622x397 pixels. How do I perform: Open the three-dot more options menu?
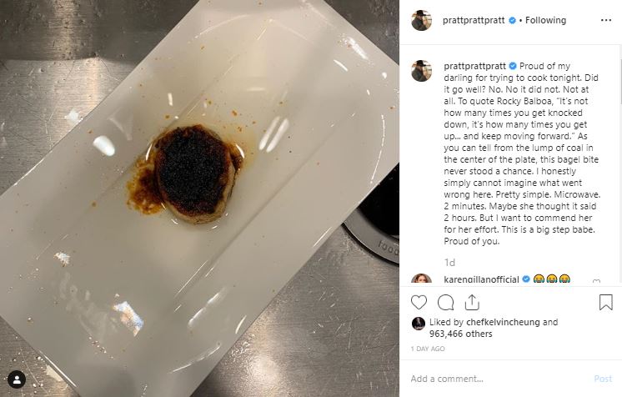tap(605, 20)
